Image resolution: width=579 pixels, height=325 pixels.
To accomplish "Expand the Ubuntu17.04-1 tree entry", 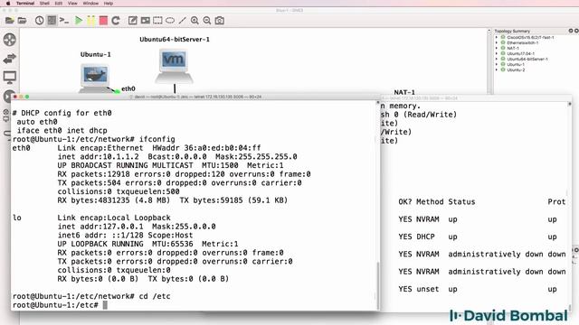I will (x=497, y=53).
